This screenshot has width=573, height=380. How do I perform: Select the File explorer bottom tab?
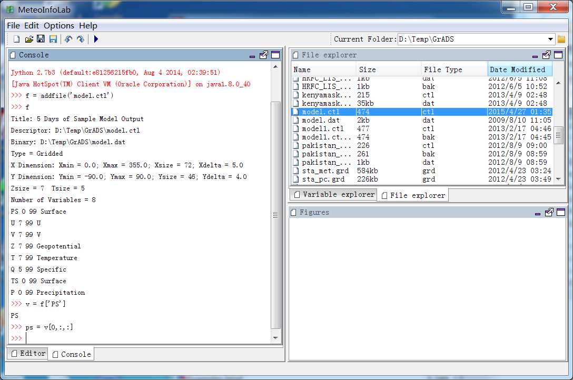(413, 195)
